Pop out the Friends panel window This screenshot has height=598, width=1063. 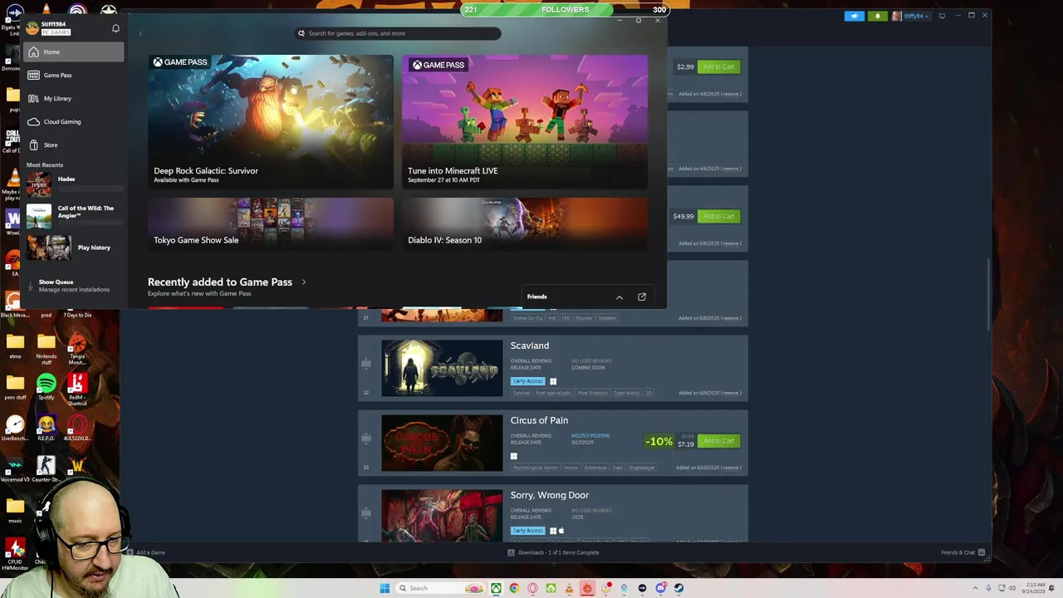tap(642, 297)
